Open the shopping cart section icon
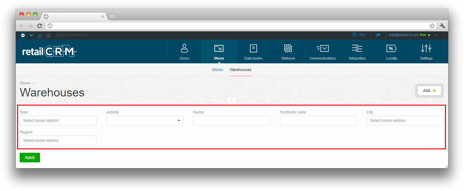Viewport: 464px width, 191px height. (x=31, y=35)
